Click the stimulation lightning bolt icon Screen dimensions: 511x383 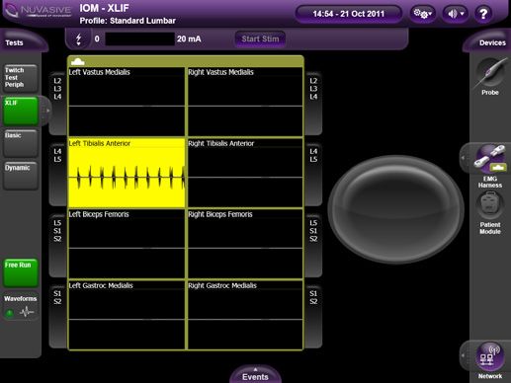[79, 39]
